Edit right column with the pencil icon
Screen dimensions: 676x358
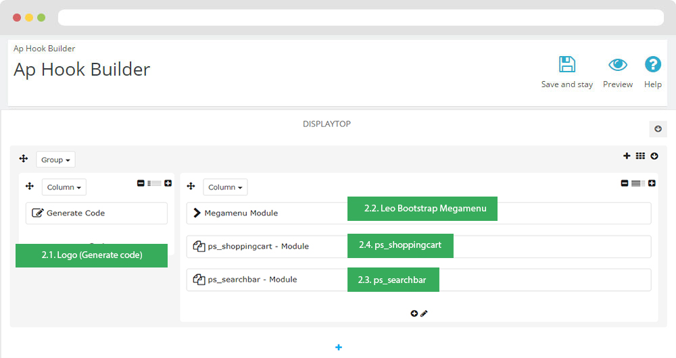pos(425,313)
